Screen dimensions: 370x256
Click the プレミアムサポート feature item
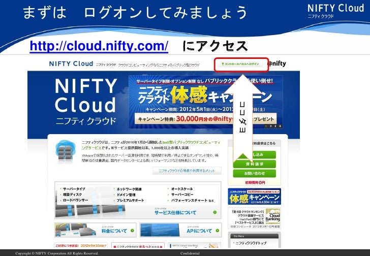pyautogui.click(x=130, y=200)
